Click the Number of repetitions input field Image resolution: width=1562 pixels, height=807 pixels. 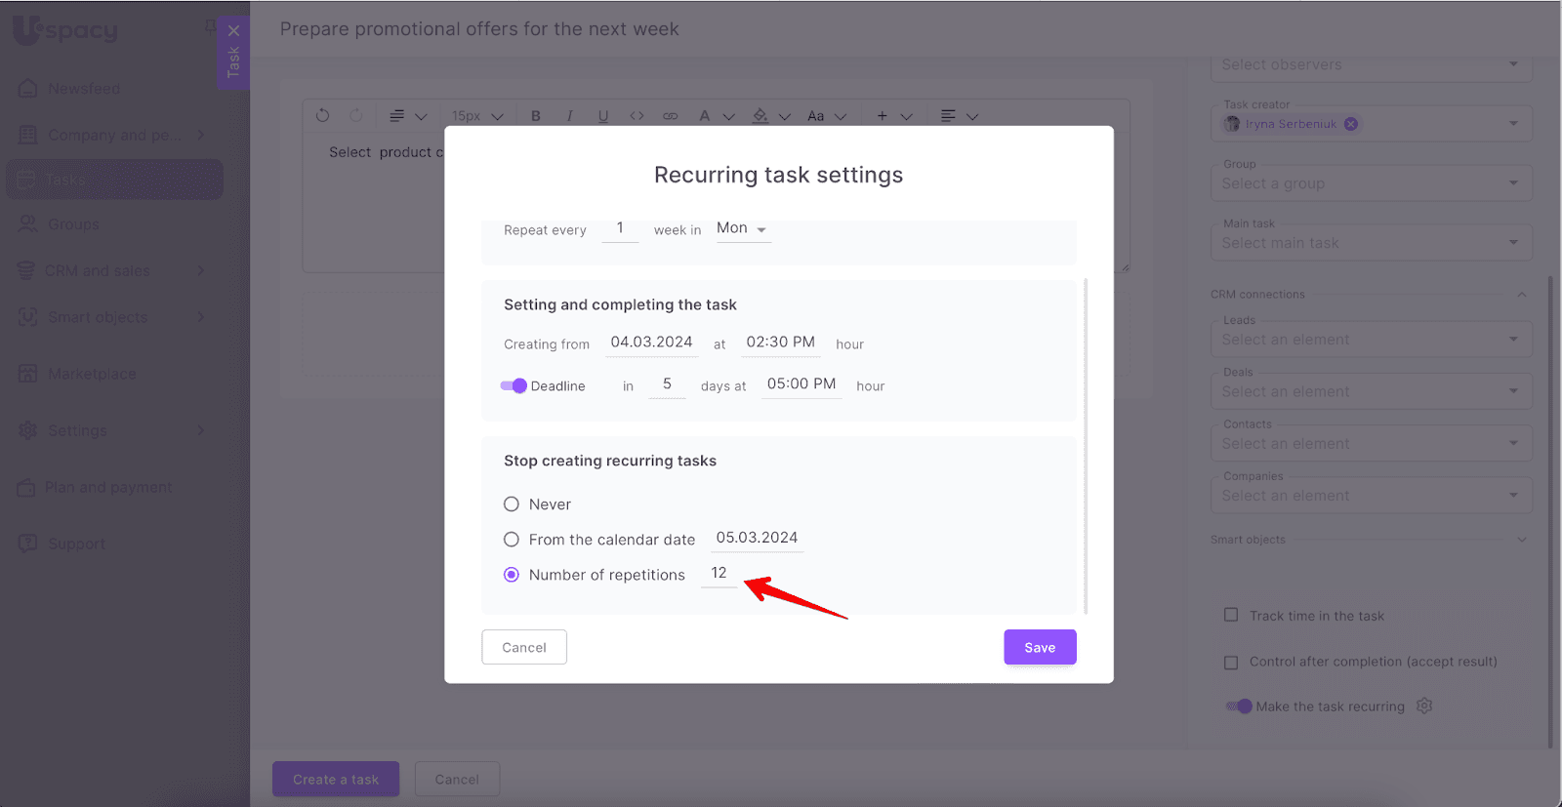pos(719,574)
